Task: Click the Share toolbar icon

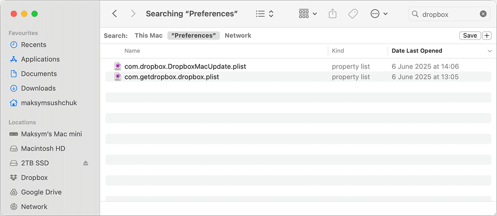Action: click(332, 14)
